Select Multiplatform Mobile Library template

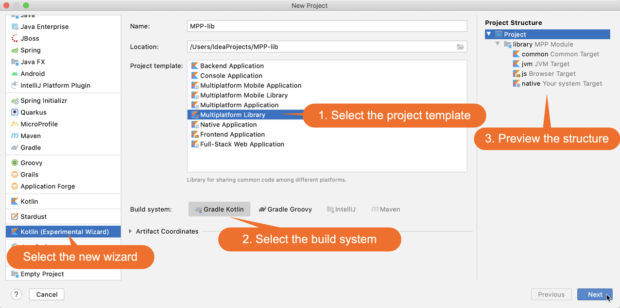coord(243,96)
